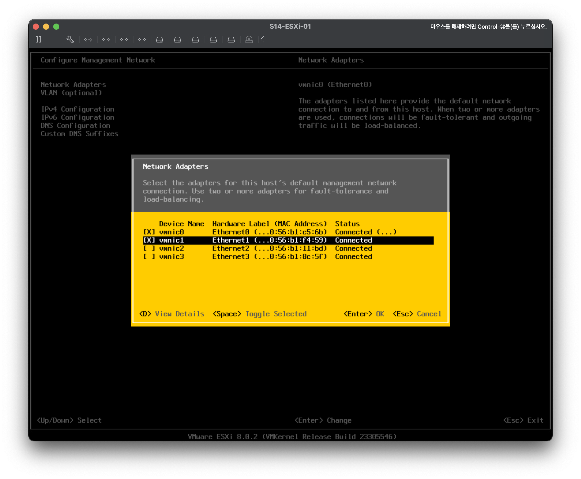
Task: Collapse toolbar with the left chevron
Action: [x=263, y=39]
